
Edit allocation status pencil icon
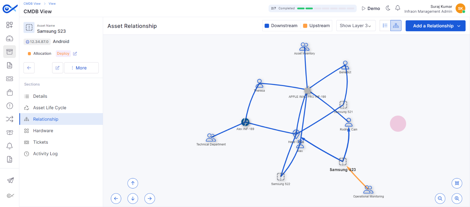click(x=75, y=54)
